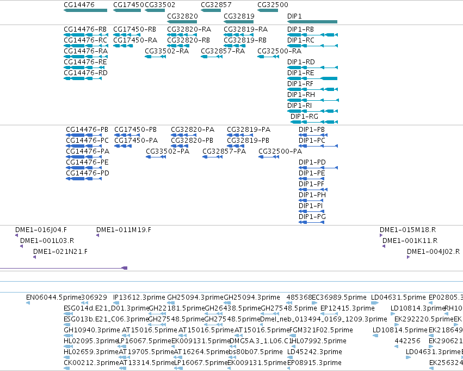Select BAC end DME1-011M19.F
Image resolution: width=463 pixels, height=371 pixels.
click(124, 230)
